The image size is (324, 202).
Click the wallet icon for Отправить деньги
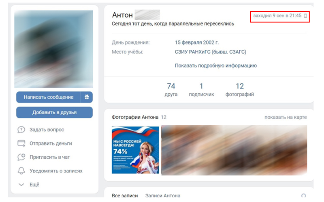tap(21, 143)
